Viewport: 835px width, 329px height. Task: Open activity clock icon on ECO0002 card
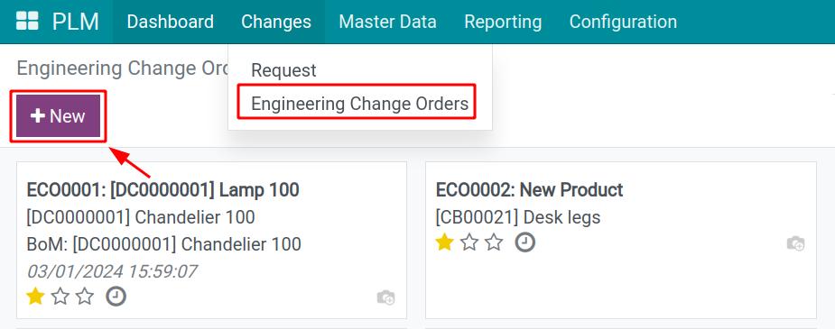[525, 242]
